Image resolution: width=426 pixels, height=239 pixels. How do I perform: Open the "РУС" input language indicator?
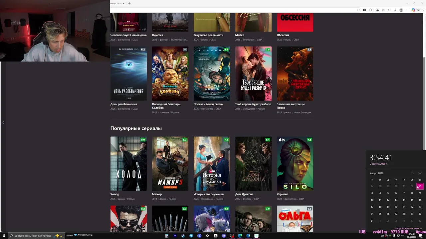coord(402,236)
